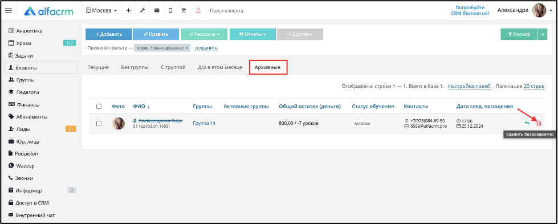Sort by Группы column header
558x224 pixels.
(202, 106)
